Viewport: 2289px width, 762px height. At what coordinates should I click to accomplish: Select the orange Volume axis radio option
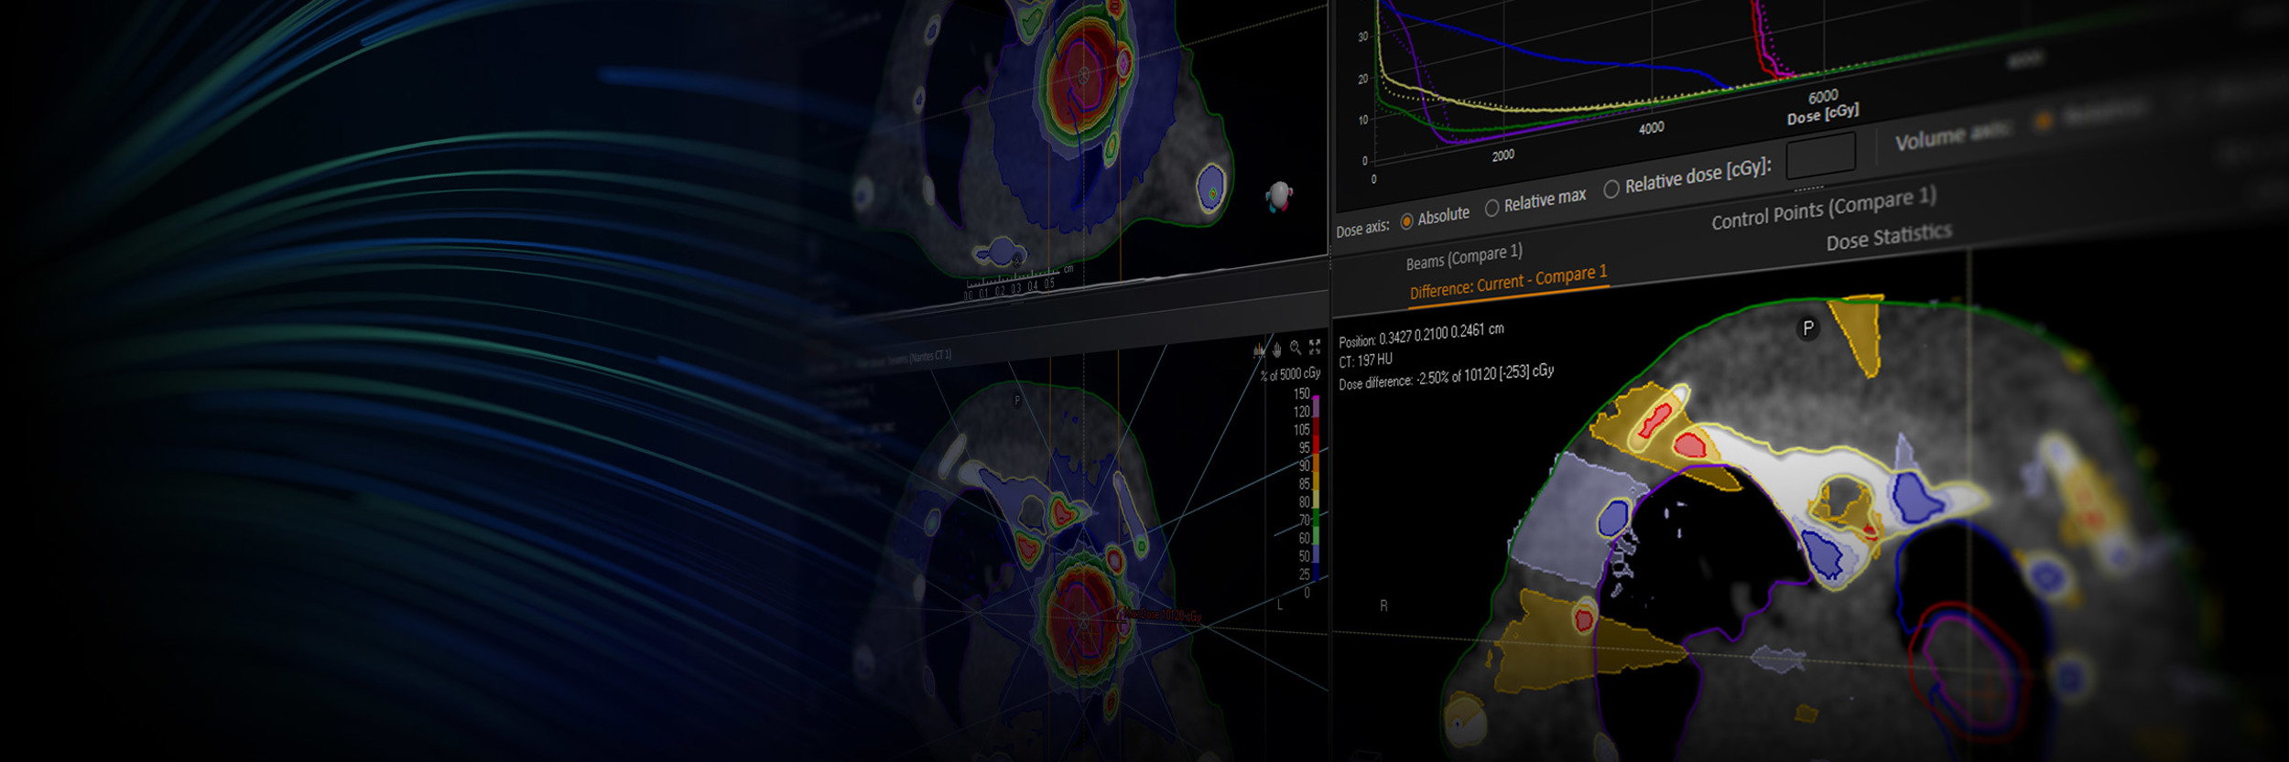tap(2044, 121)
